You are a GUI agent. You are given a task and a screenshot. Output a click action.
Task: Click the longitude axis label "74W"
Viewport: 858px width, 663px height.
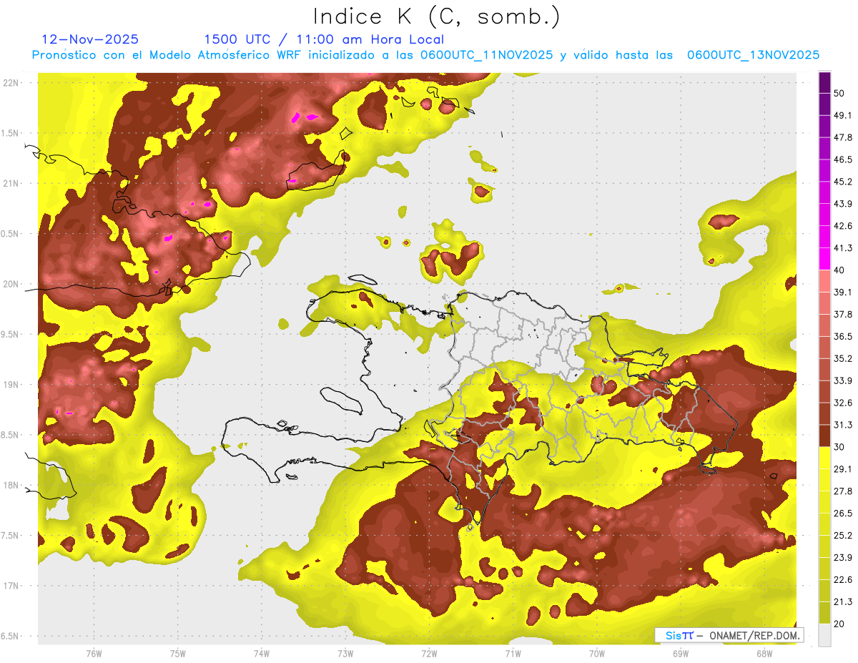261,654
